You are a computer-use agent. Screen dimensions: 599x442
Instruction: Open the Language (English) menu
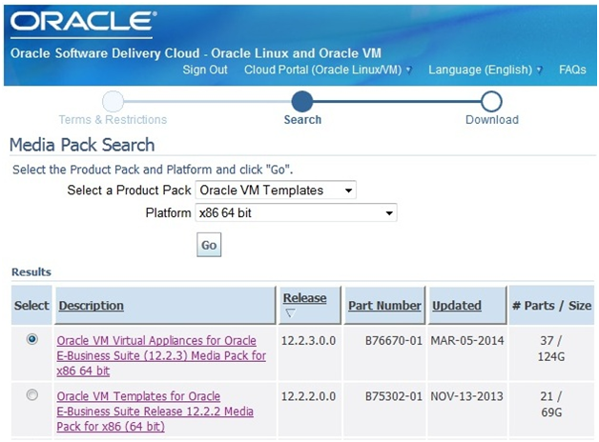point(485,70)
